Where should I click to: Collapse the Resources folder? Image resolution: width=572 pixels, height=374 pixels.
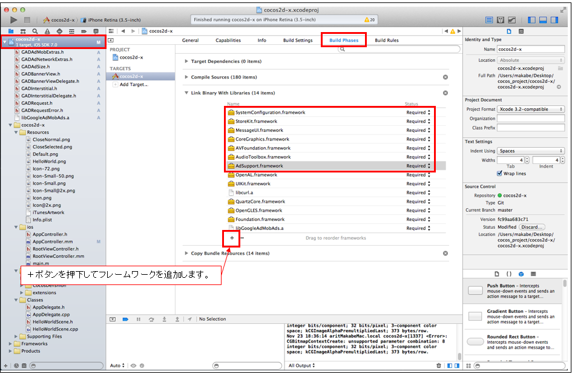[x=16, y=133]
